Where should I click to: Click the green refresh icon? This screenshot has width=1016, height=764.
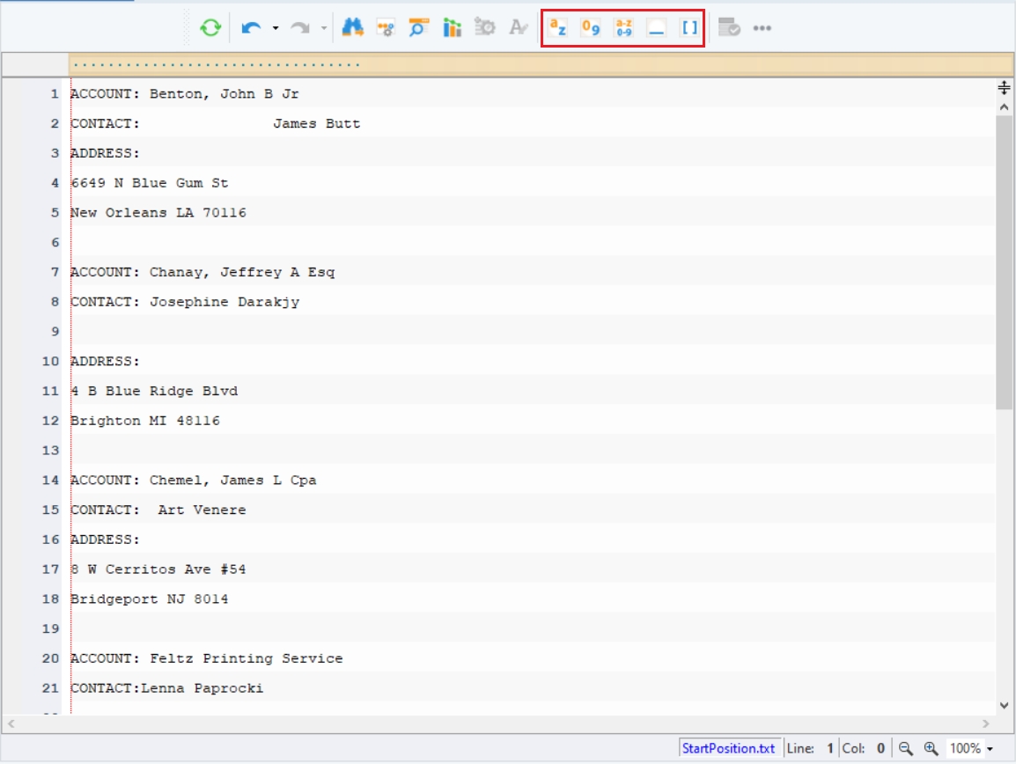pyautogui.click(x=210, y=28)
